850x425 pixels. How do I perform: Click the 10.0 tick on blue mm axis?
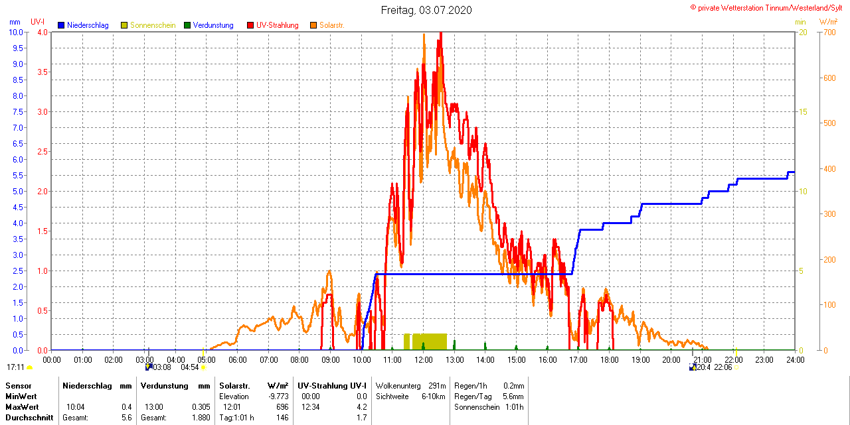pos(15,32)
